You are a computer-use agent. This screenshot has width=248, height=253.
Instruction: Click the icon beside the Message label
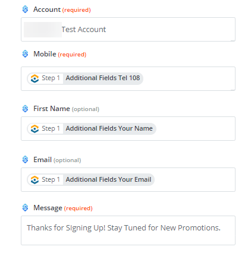[25, 208]
